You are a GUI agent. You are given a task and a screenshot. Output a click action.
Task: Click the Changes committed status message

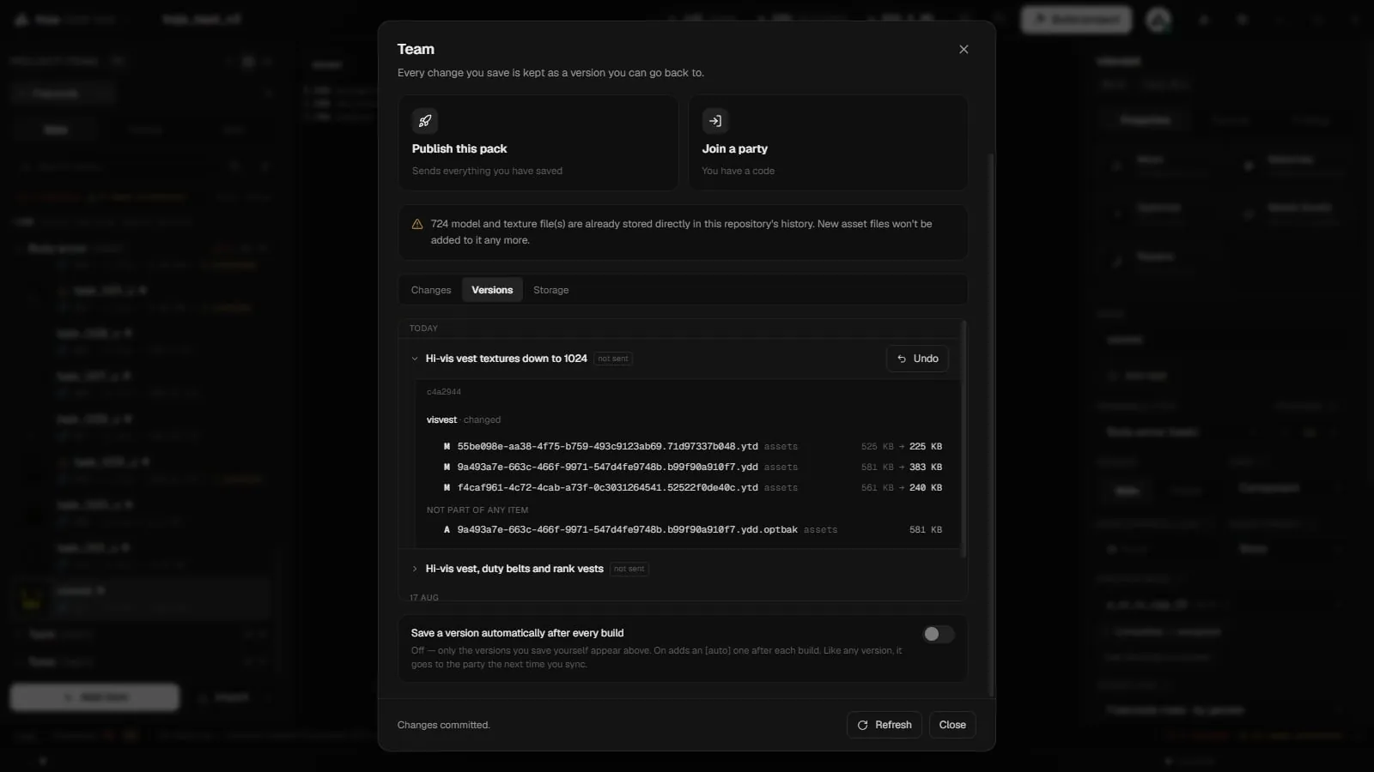point(444,725)
